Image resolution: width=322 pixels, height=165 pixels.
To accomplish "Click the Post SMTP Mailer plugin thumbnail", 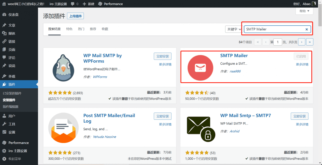I will (64, 128).
